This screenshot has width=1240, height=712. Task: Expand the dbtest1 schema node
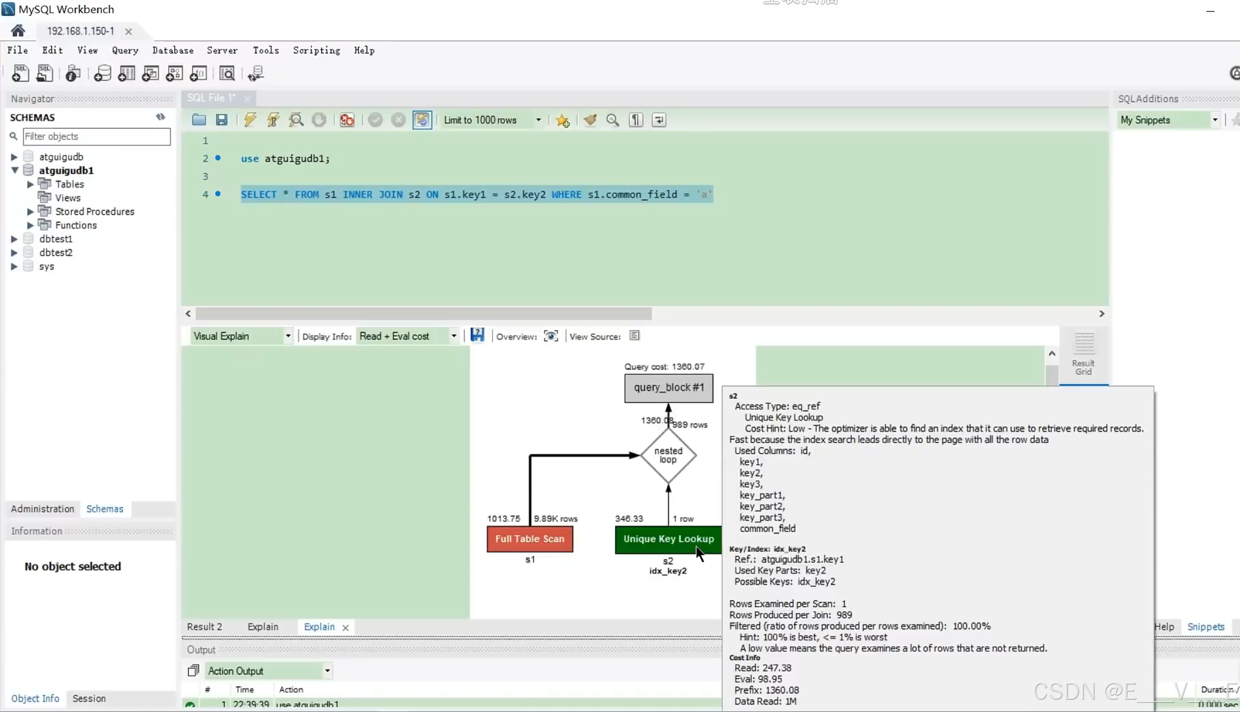coord(14,239)
